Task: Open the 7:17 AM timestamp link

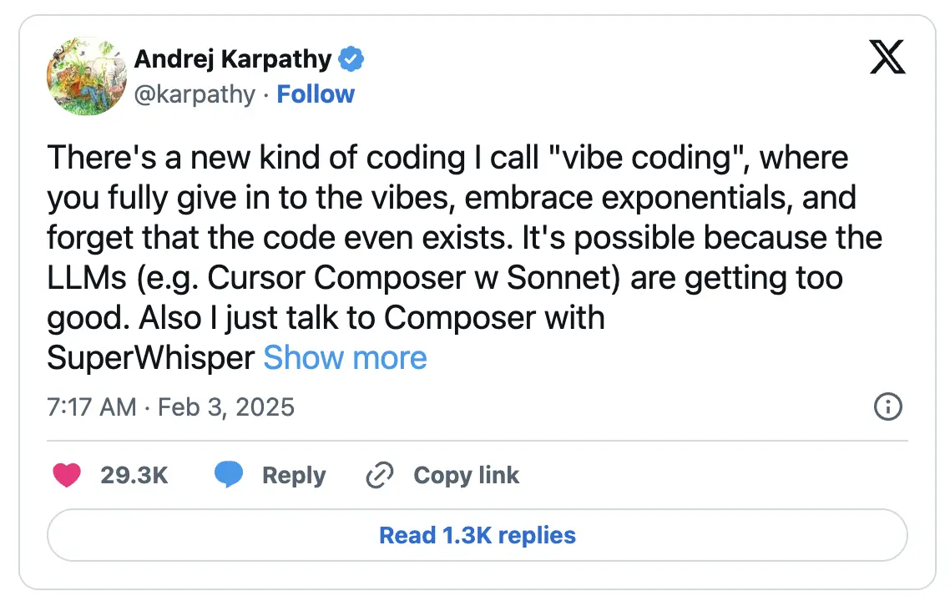Action: [x=91, y=407]
